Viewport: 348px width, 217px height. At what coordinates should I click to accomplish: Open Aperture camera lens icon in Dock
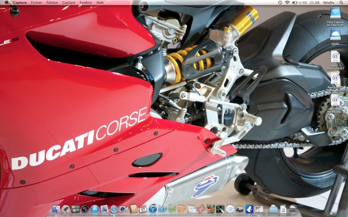[85, 209]
